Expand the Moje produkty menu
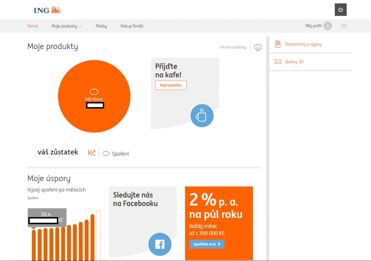 point(67,26)
